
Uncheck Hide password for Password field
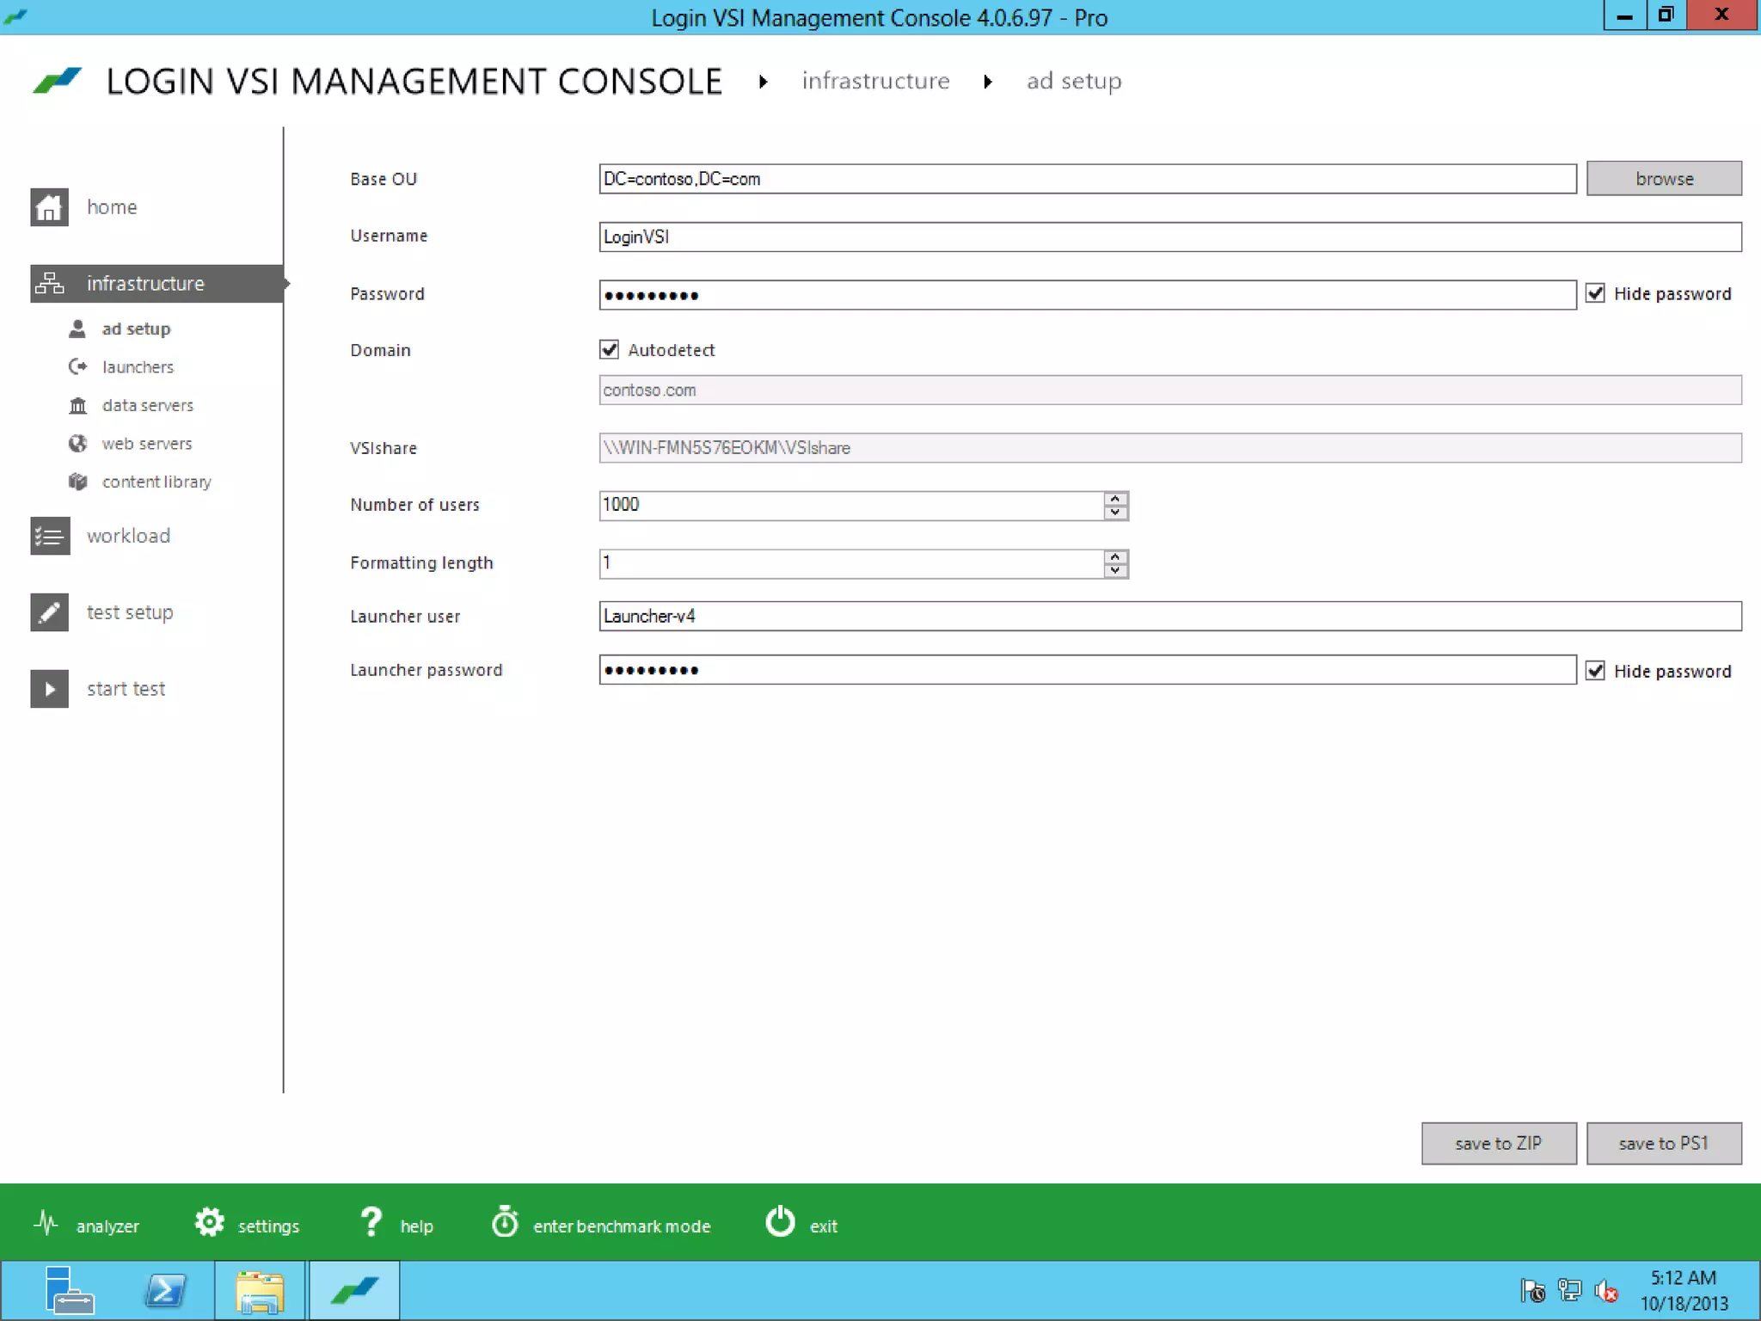[x=1595, y=293]
